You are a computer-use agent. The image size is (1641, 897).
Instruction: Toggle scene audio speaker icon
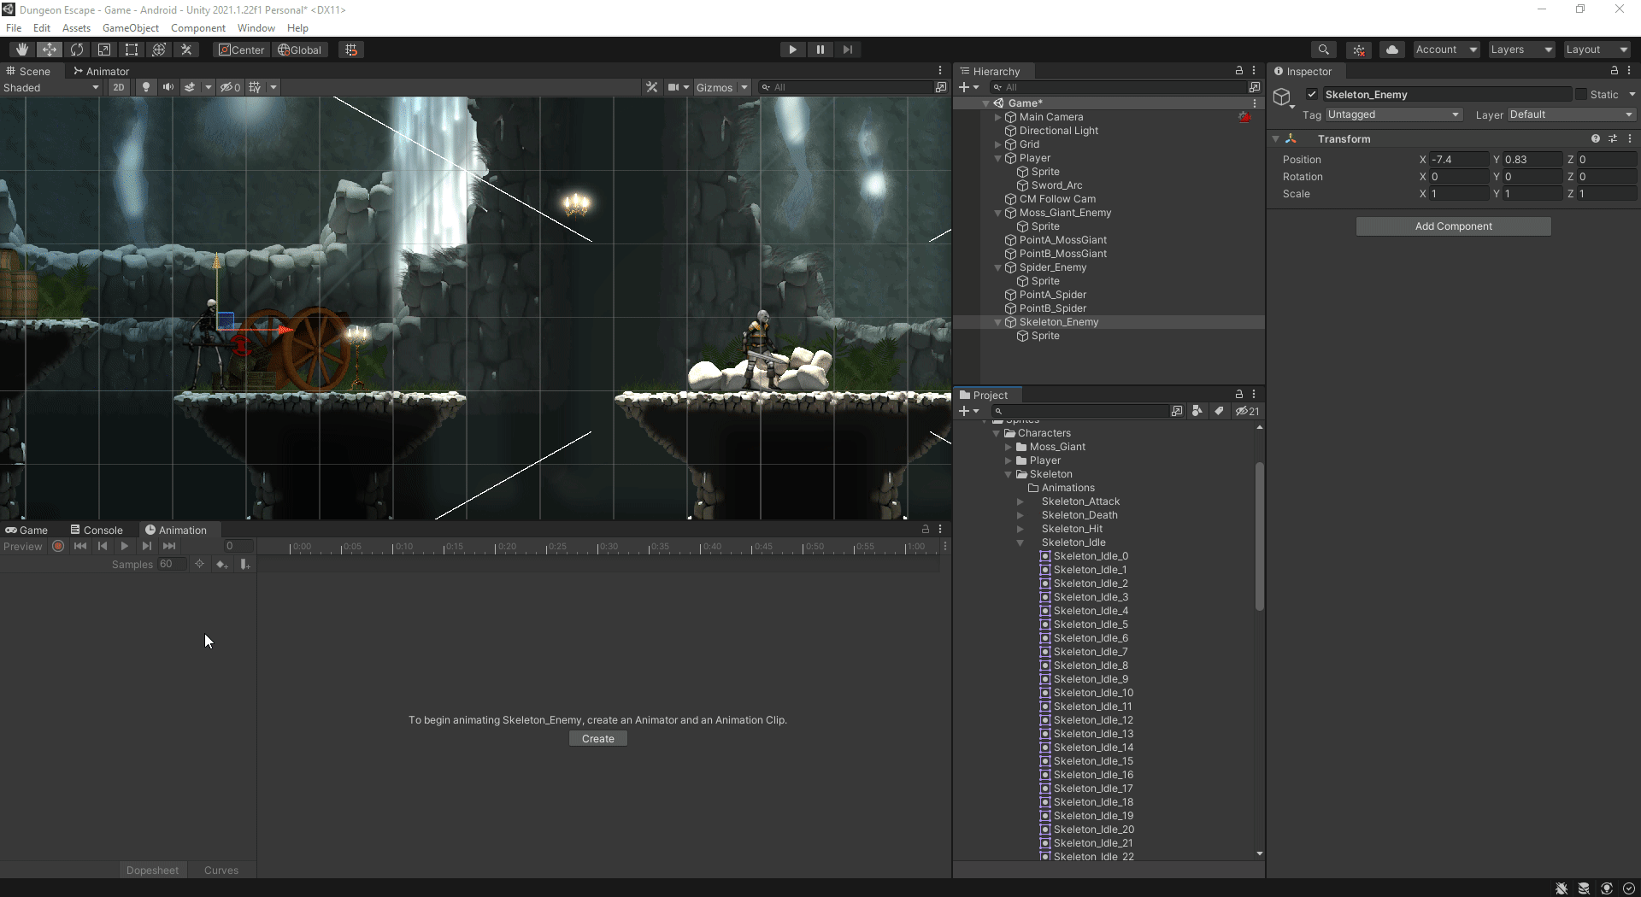click(x=168, y=87)
